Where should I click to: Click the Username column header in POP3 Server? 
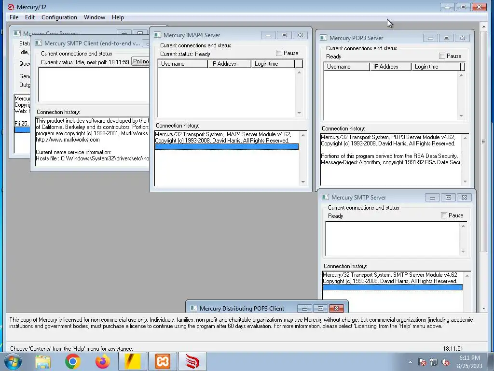coord(346,67)
